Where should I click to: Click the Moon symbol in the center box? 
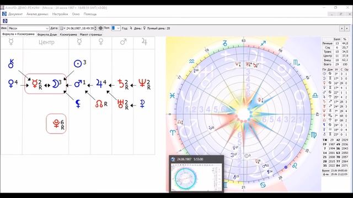[55, 84]
